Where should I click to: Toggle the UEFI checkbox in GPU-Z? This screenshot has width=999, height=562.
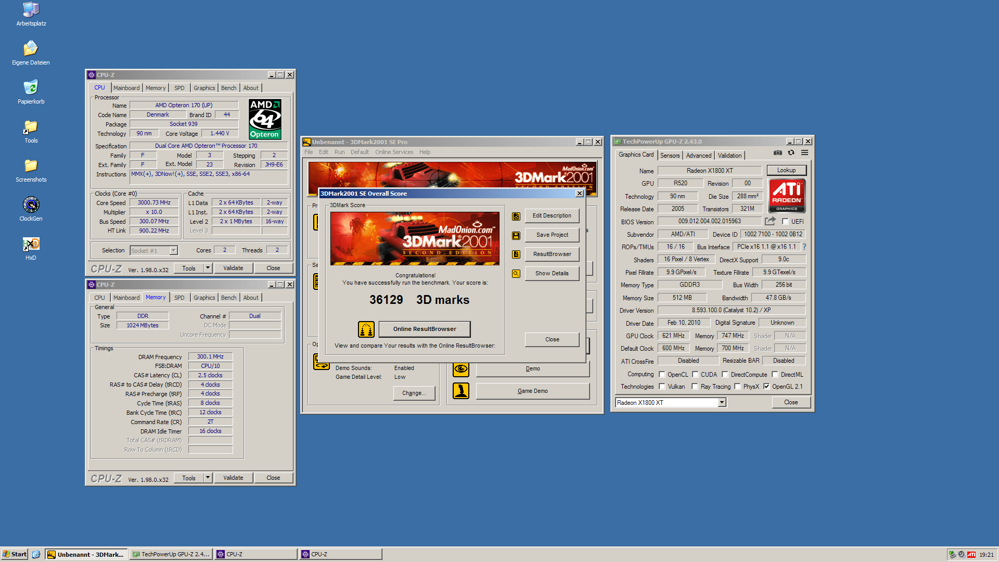[785, 222]
